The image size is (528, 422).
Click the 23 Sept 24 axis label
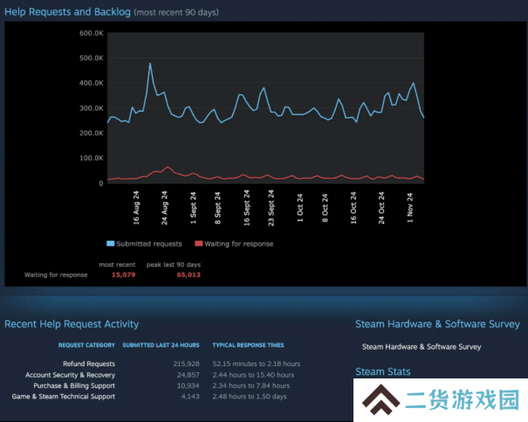coord(271,208)
